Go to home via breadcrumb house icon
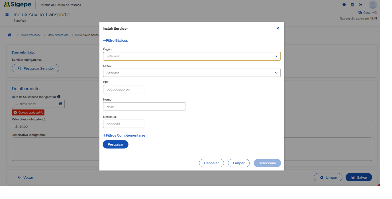This screenshot has width=392, height=199. pos(9,35)
